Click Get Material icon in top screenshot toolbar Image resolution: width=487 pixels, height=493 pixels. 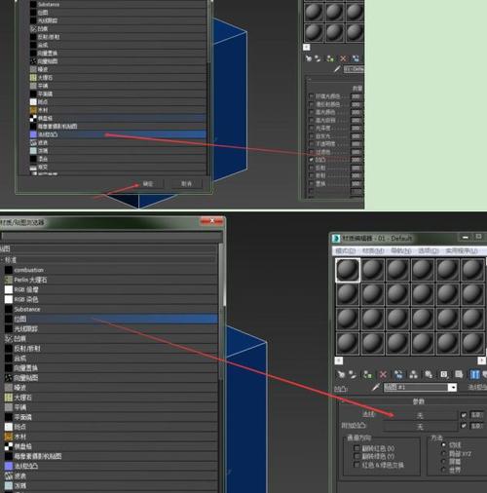point(309,58)
